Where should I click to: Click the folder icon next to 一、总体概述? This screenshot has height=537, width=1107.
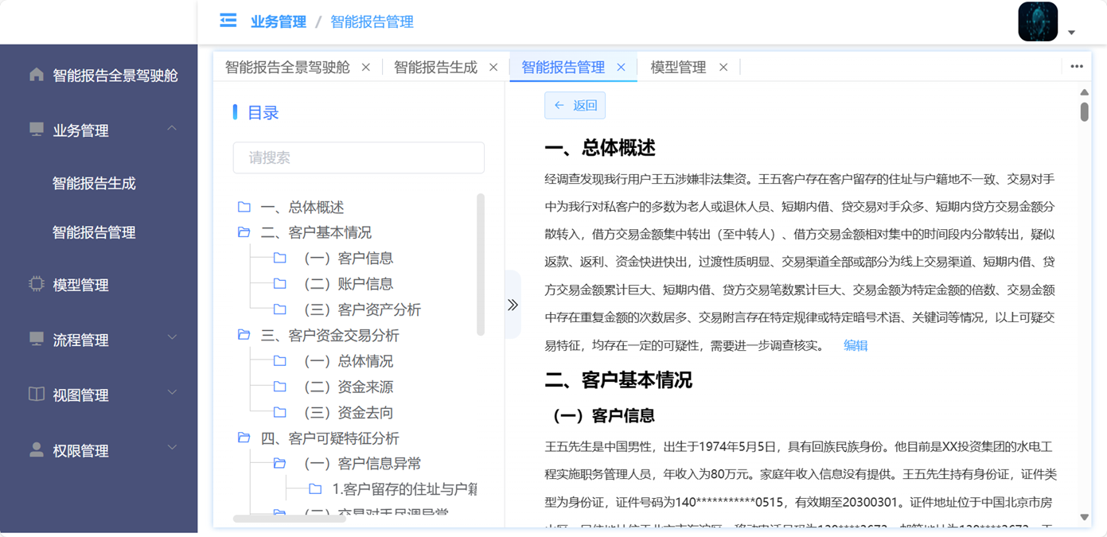click(244, 207)
